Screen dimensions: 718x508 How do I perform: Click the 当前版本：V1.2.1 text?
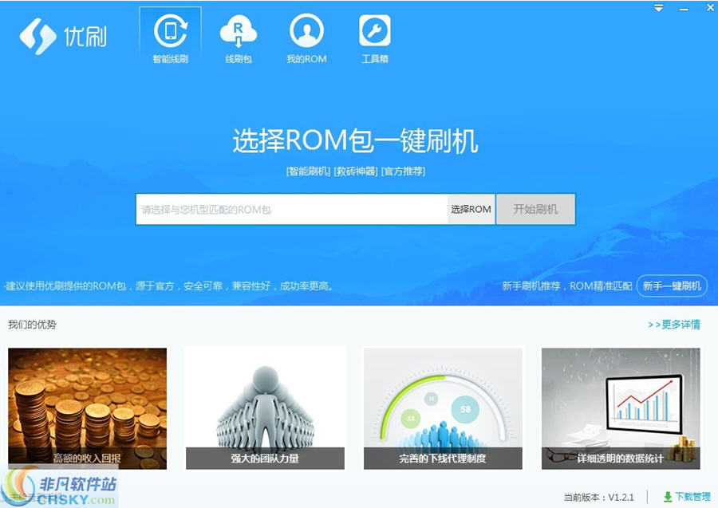pyautogui.click(x=598, y=497)
